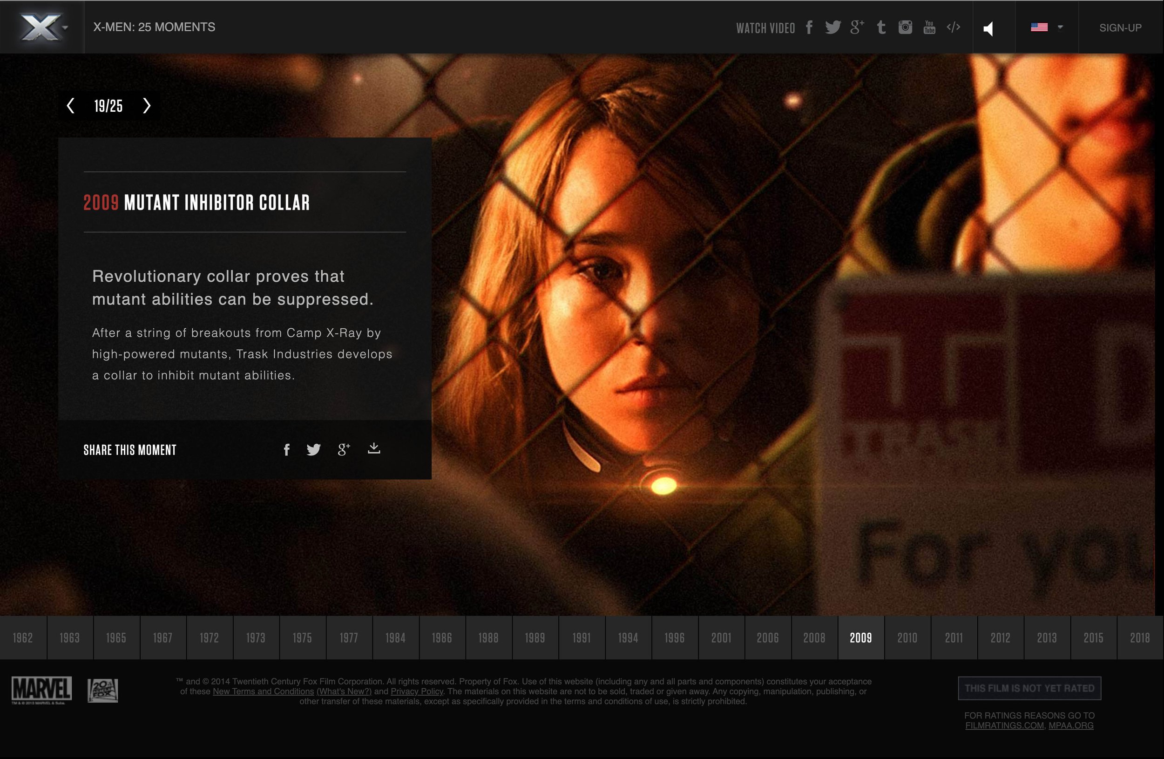Image resolution: width=1164 pixels, height=759 pixels.
Task: Click THIS FILM IS NOT YET RATED box
Action: click(x=1029, y=689)
